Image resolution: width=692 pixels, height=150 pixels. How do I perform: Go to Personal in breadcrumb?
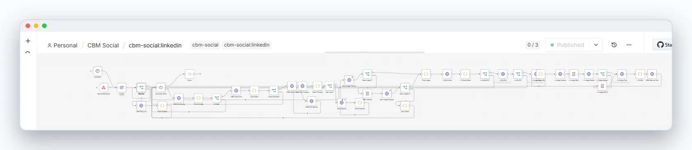tap(62, 45)
